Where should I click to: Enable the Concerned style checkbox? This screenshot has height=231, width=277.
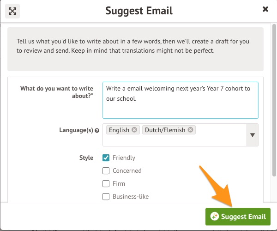tap(106, 170)
